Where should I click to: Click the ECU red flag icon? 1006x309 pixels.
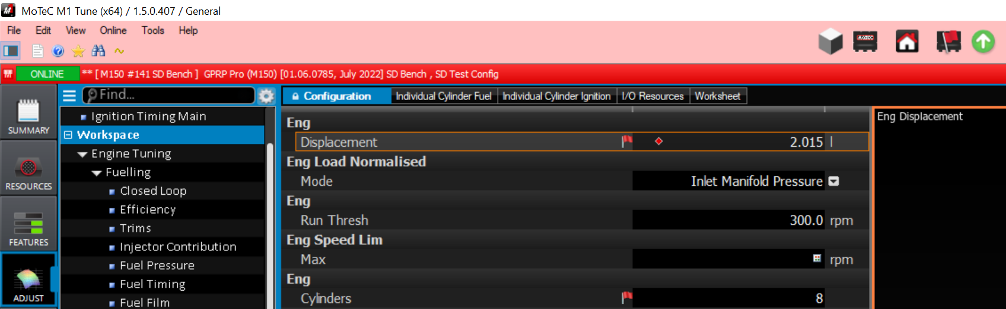pyautogui.click(x=948, y=41)
